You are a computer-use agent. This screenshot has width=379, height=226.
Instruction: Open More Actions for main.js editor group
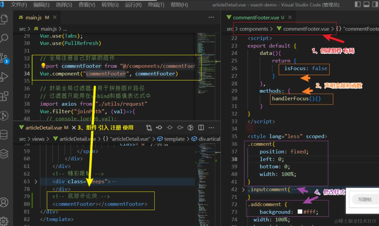click(x=211, y=17)
